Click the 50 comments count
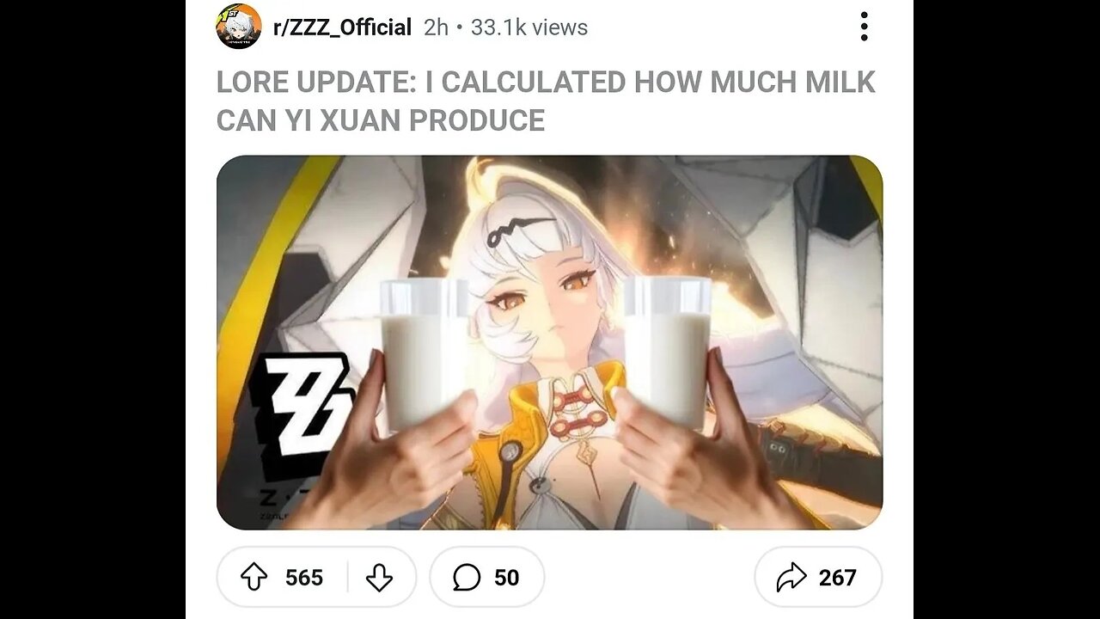Image resolution: width=1100 pixels, height=619 pixels. (507, 578)
